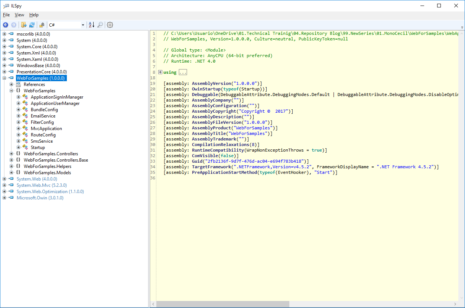Image resolution: width=465 pixels, height=308 pixels.
Task: Expand the ApplicationUserManager class node
Action: pyautogui.click(x=18, y=103)
